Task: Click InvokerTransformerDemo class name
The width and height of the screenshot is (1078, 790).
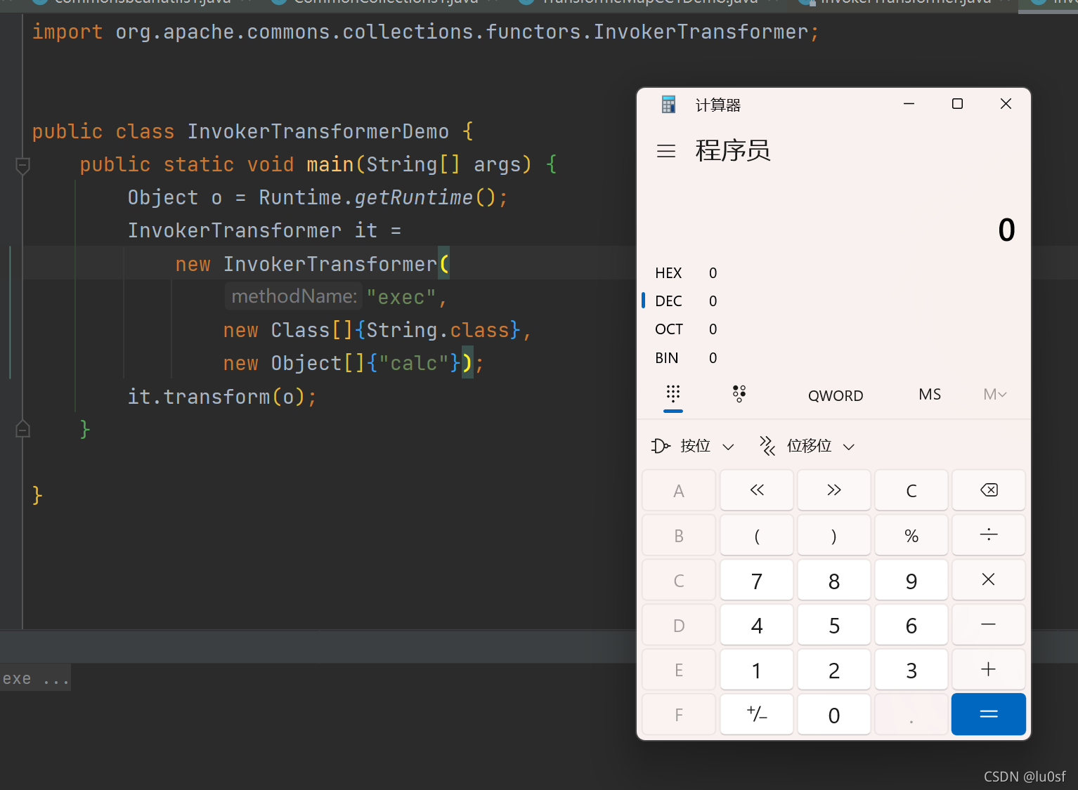Action: (x=318, y=131)
